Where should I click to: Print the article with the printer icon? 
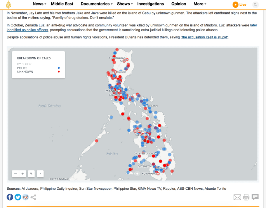(246, 197)
